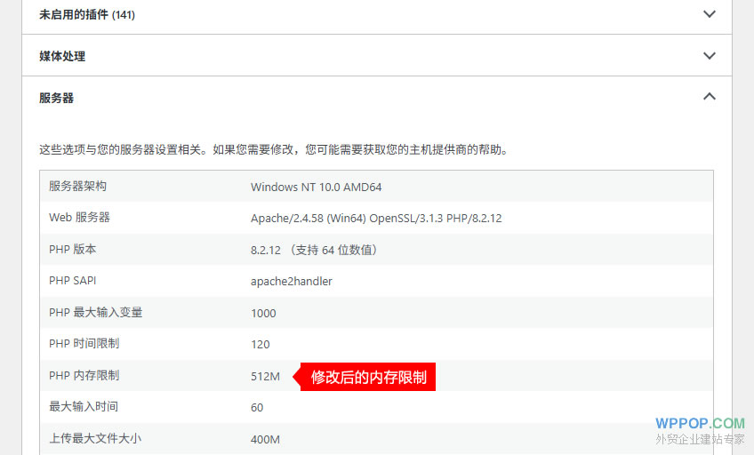Click the apache2handler PHP SAPI value
Image resolution: width=754 pixels, height=455 pixels.
point(291,281)
